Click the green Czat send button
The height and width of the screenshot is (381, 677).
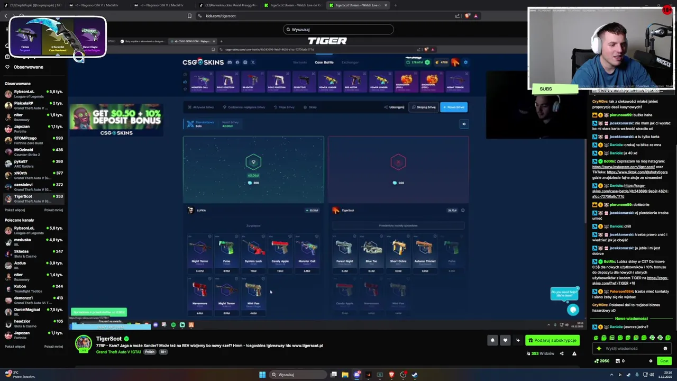(x=664, y=361)
